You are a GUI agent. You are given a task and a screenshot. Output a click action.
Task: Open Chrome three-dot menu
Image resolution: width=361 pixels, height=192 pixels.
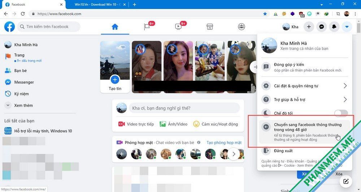click(x=355, y=14)
